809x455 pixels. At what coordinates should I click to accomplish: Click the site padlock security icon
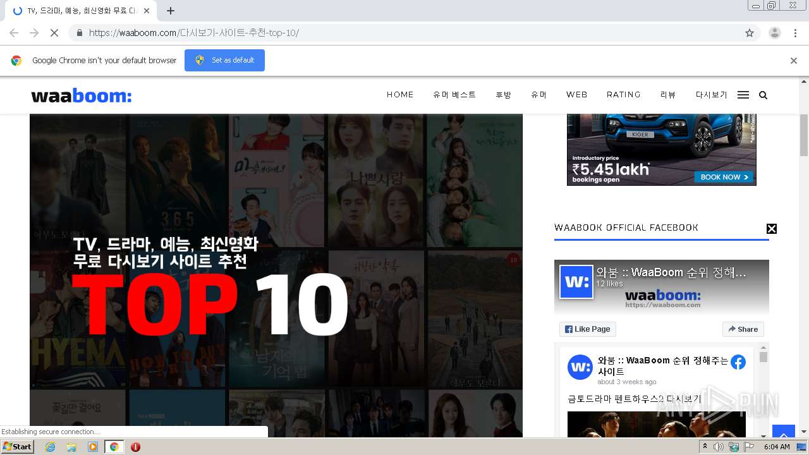click(x=79, y=33)
